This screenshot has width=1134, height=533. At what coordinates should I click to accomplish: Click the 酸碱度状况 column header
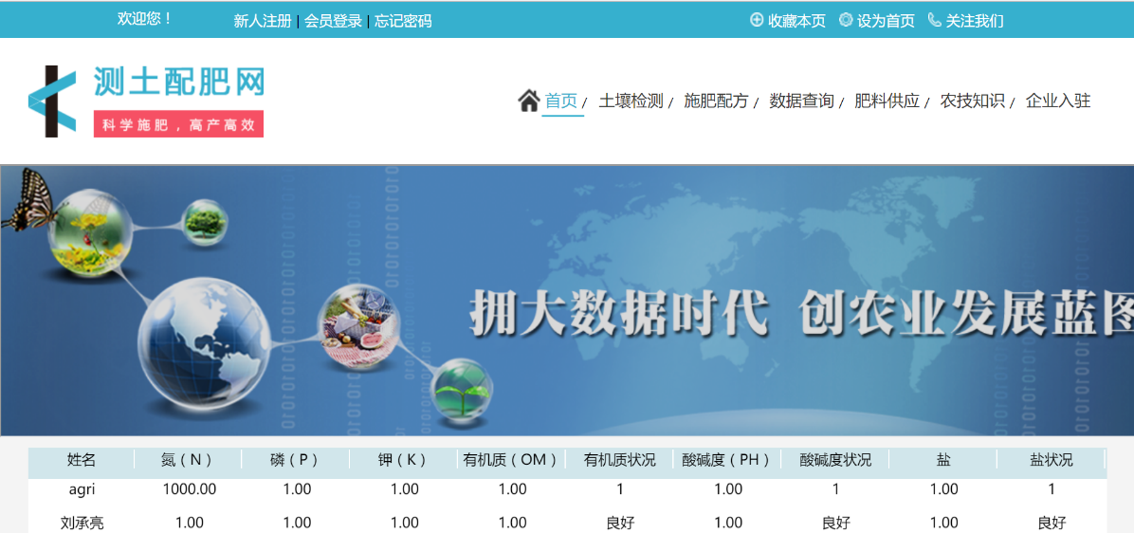835,459
